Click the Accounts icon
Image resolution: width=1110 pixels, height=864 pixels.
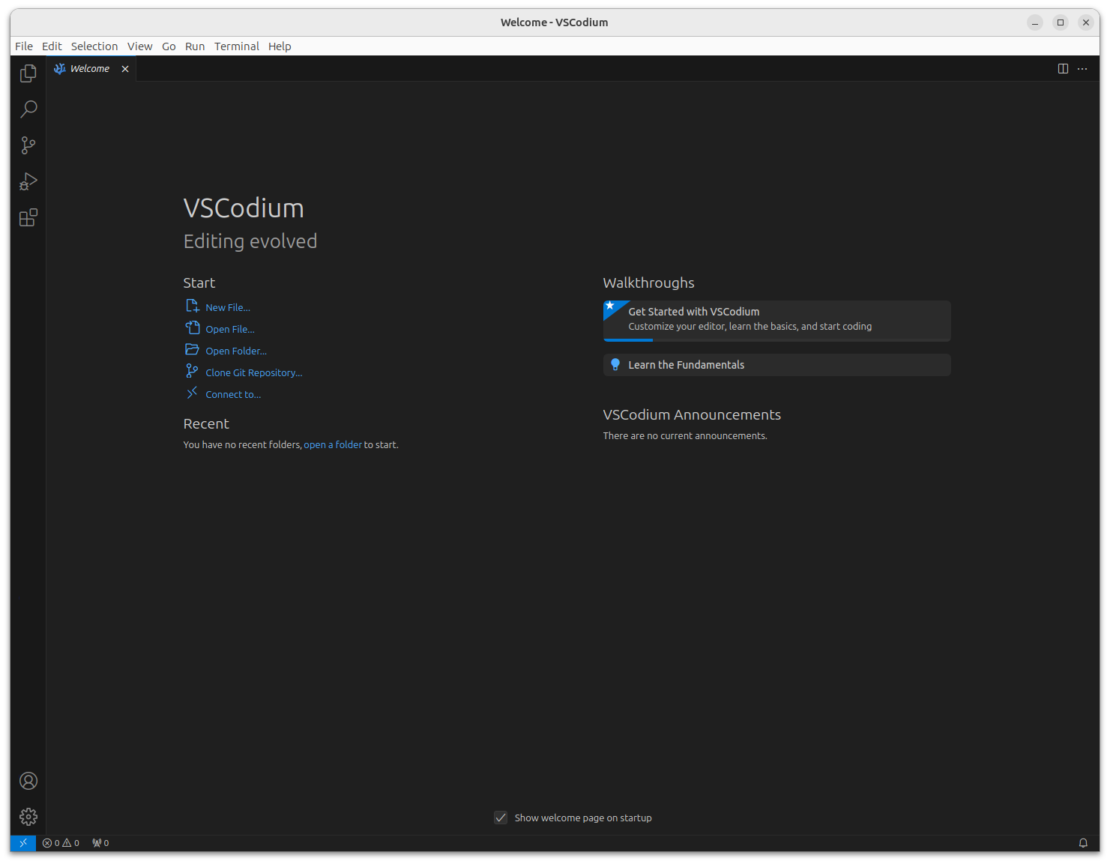point(28,781)
